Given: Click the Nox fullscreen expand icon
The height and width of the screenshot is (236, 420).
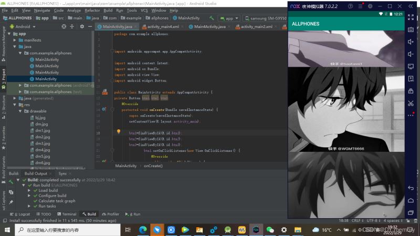Looking at the screenshot, I should click(x=411, y=17).
